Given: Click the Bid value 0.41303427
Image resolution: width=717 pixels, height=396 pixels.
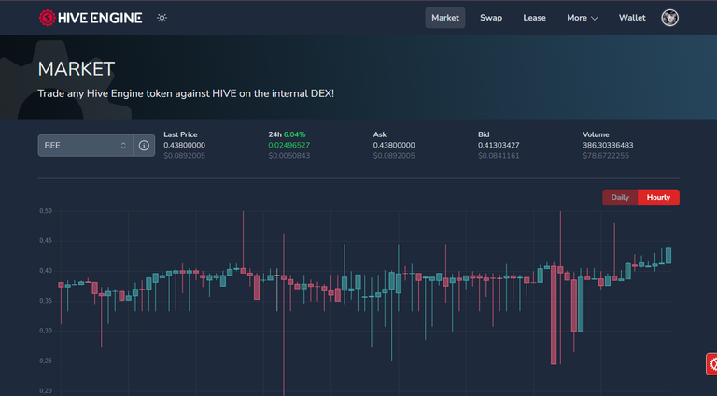Looking at the screenshot, I should coord(499,145).
